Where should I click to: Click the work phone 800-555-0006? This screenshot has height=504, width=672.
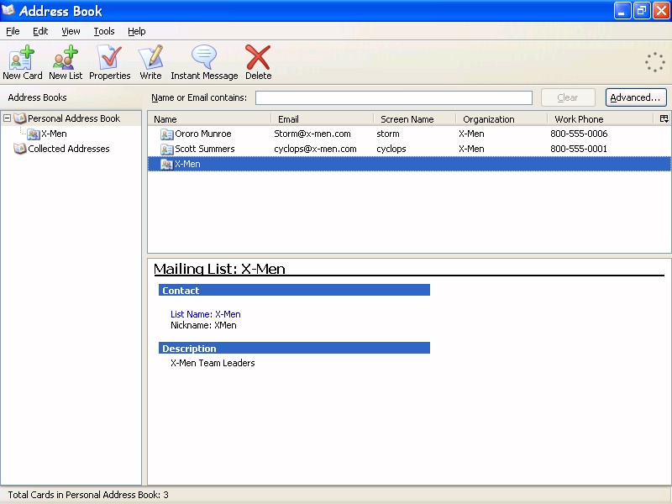579,134
